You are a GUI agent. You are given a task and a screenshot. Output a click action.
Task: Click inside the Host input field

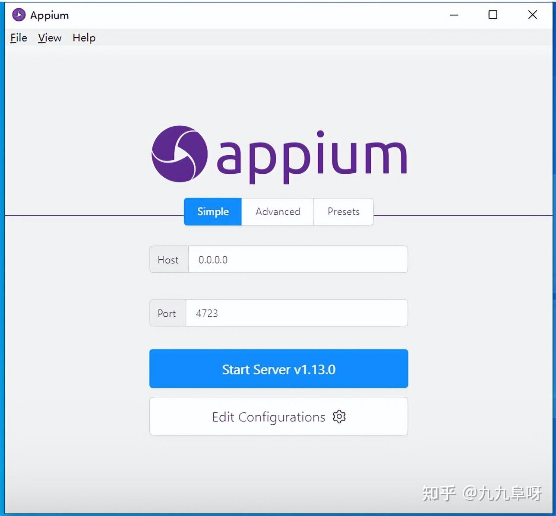pyautogui.click(x=298, y=259)
